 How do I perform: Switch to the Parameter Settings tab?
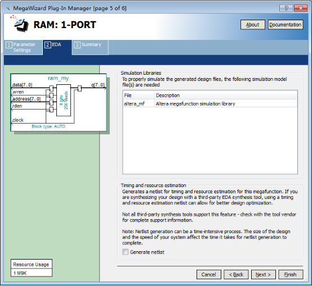23,47
